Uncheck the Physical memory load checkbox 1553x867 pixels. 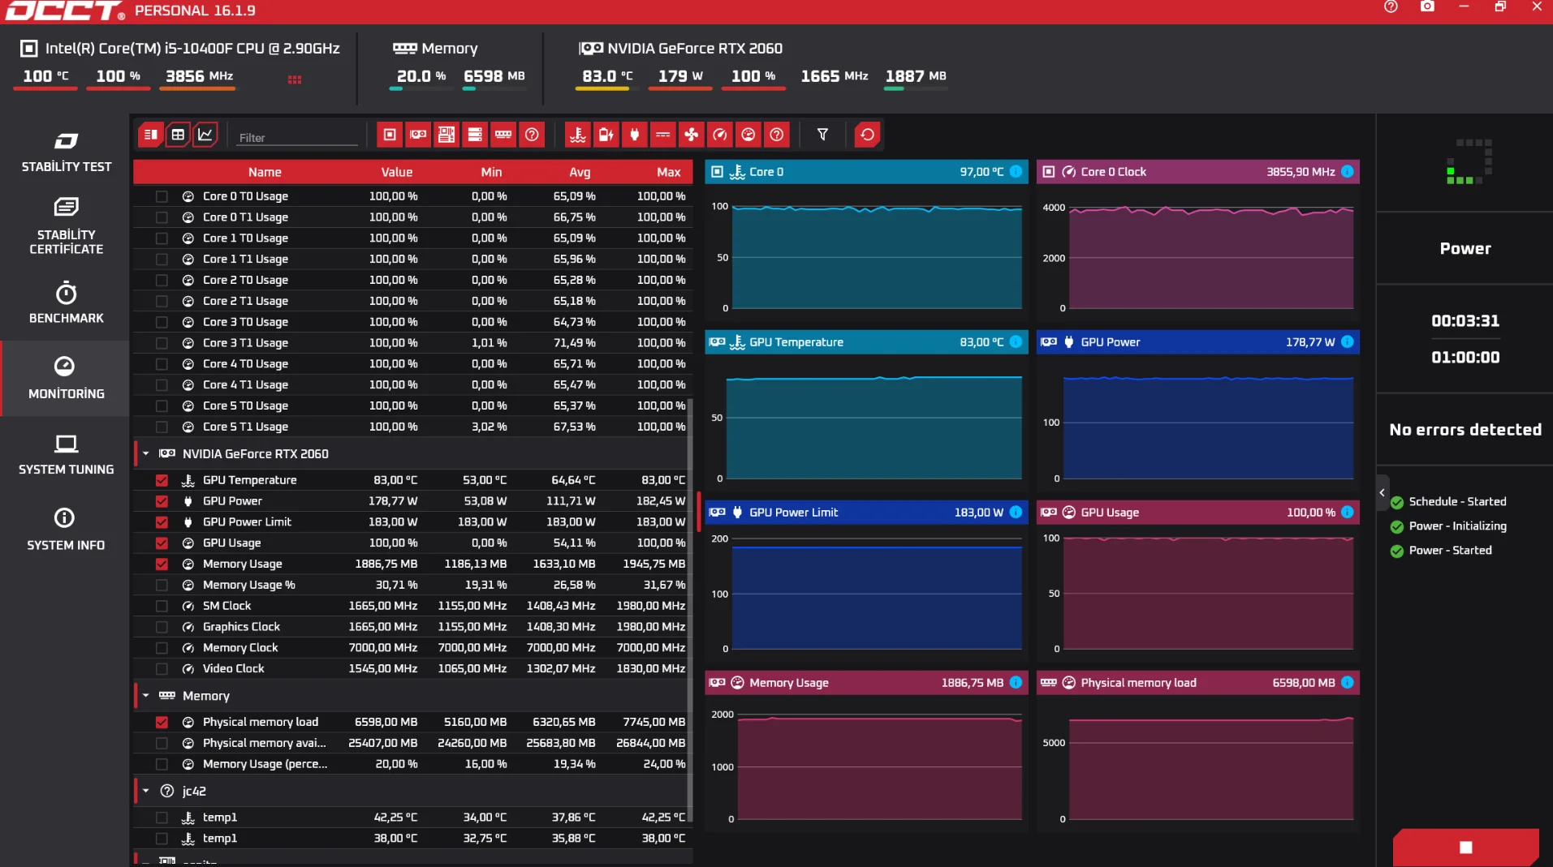pyautogui.click(x=162, y=723)
